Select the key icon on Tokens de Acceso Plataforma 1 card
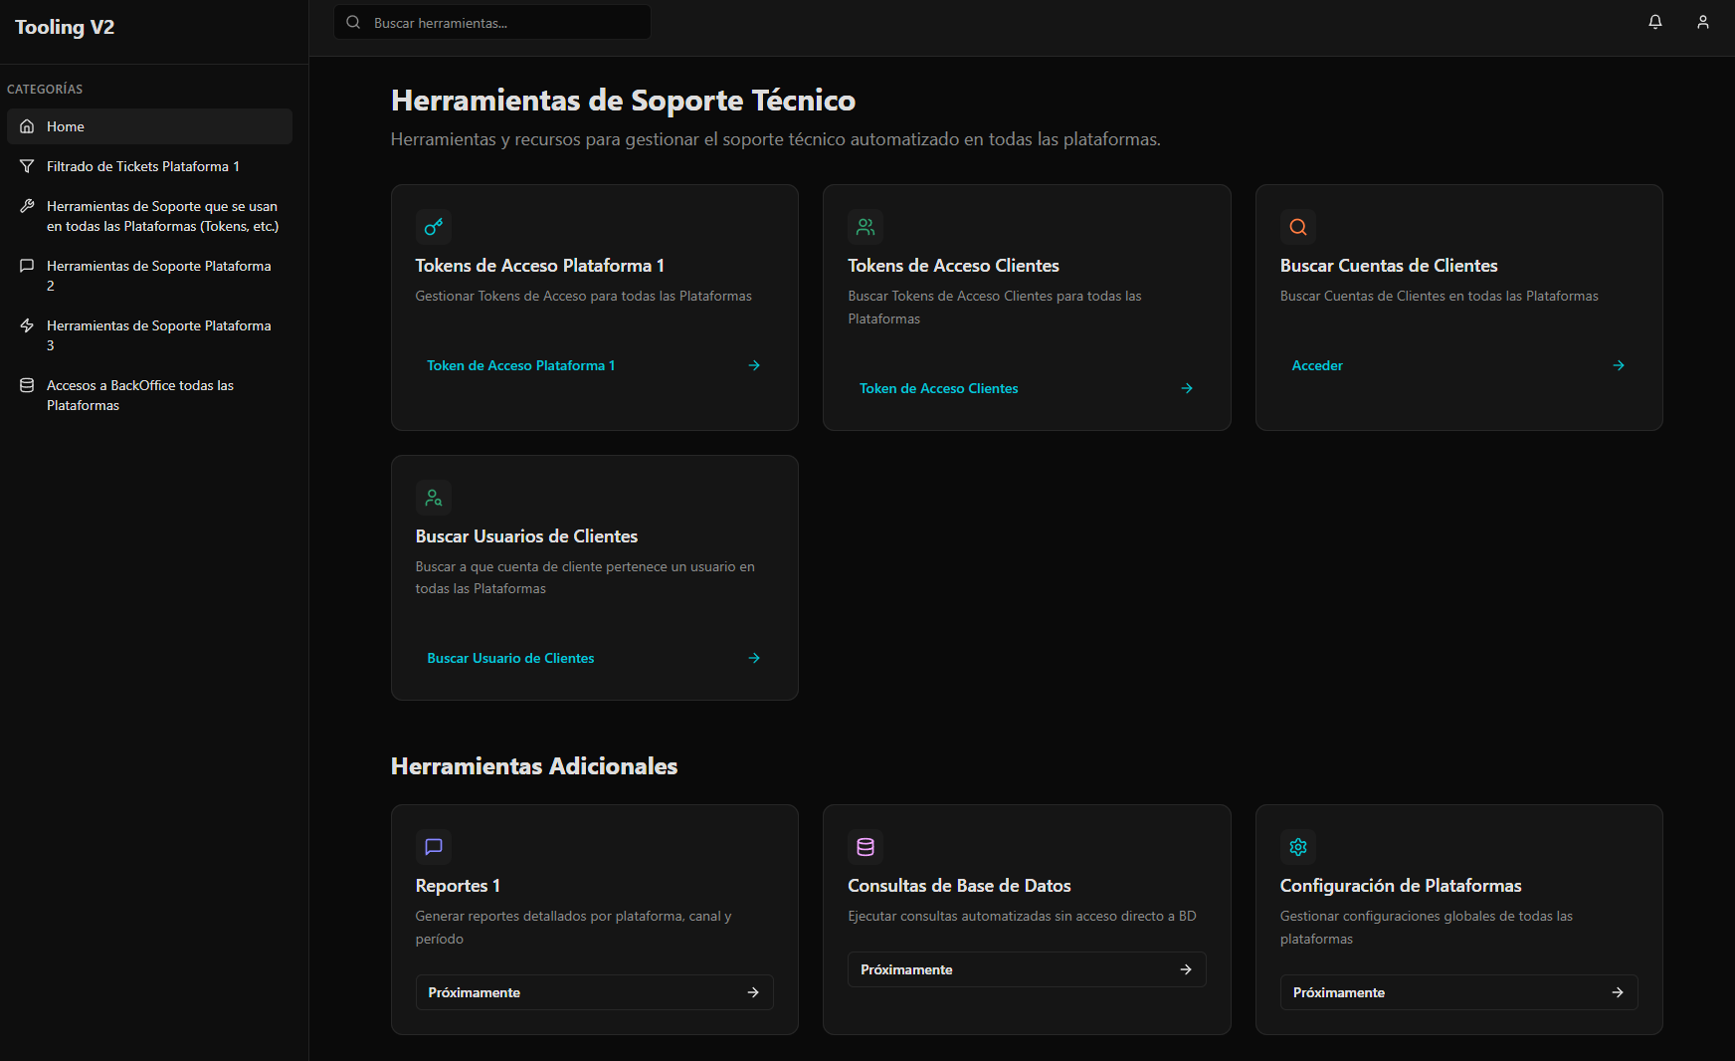 point(433,227)
